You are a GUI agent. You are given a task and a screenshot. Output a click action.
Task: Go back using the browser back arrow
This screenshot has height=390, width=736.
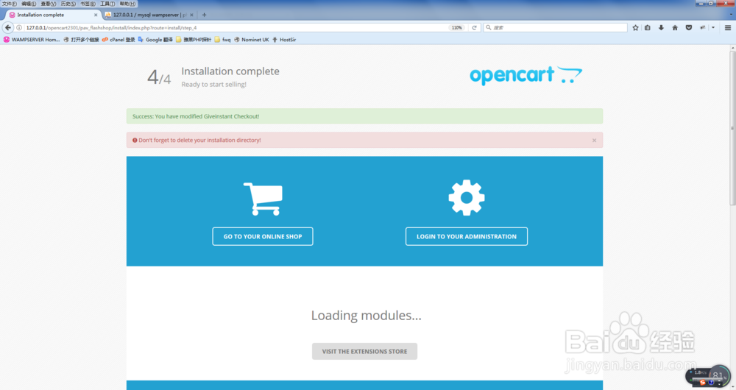pyautogui.click(x=7, y=28)
